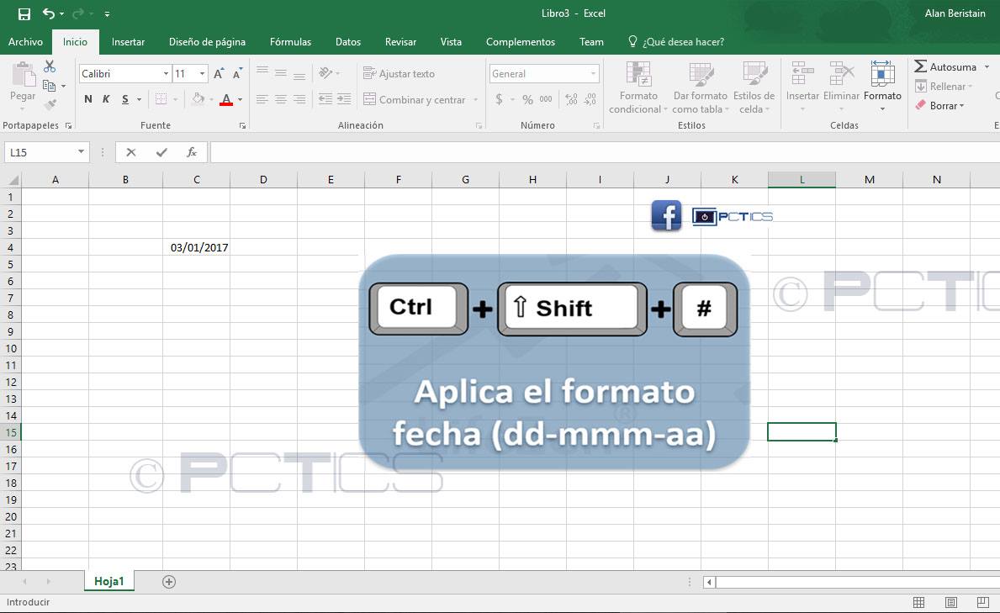This screenshot has width=1000, height=613.
Task: Toggle italic with the K button
Action: tap(107, 99)
